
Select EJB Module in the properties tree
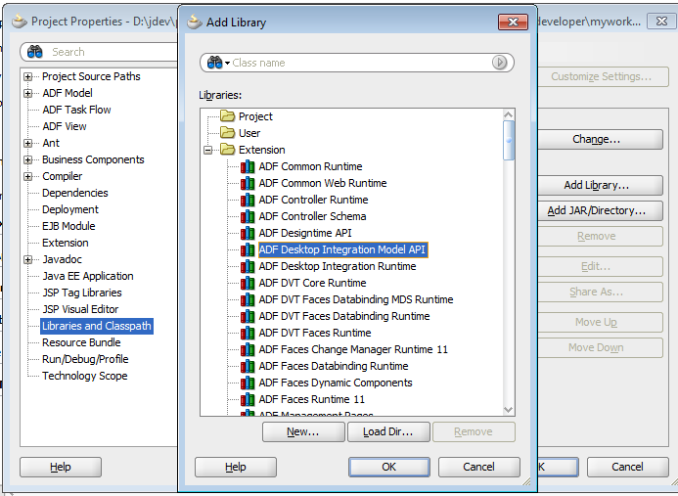[x=68, y=226]
